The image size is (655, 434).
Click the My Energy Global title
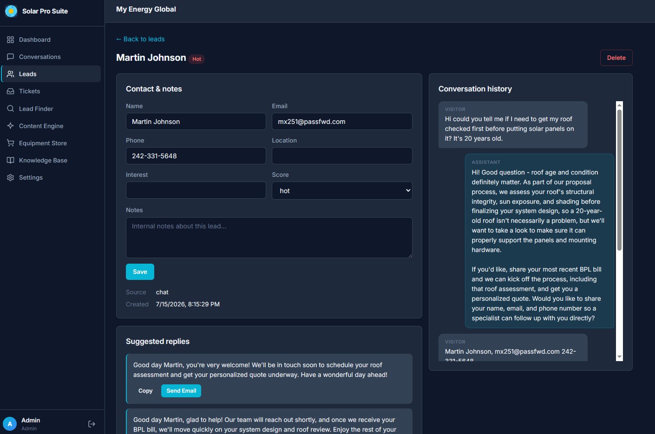(146, 9)
